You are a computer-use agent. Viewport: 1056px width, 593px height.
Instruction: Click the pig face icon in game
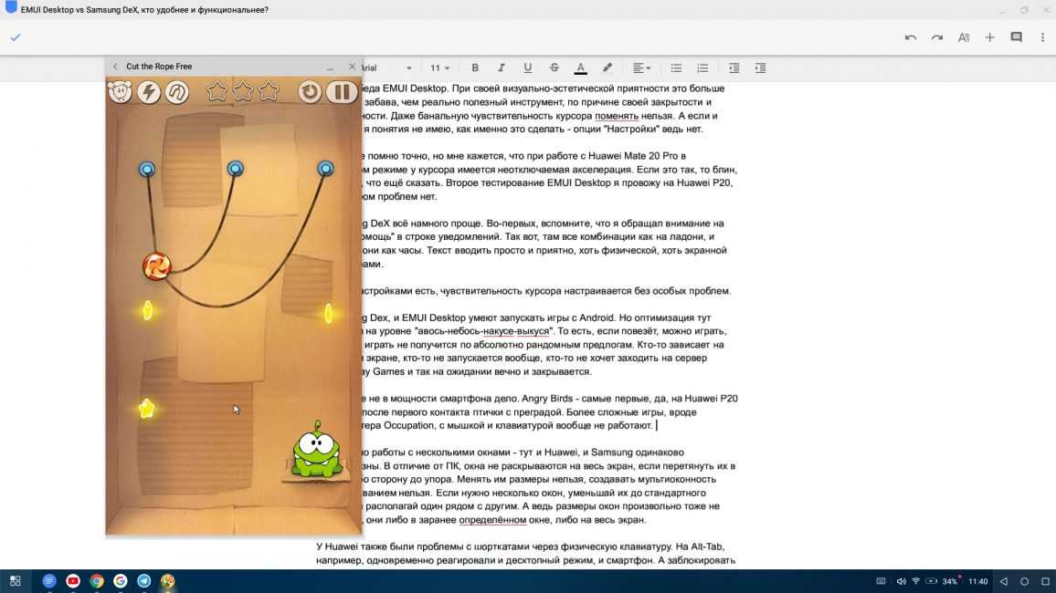click(x=121, y=91)
